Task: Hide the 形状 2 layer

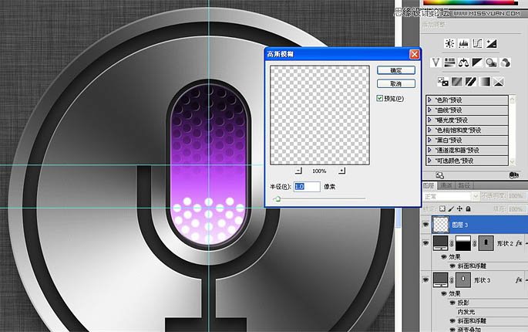Action: pyautogui.click(x=425, y=243)
